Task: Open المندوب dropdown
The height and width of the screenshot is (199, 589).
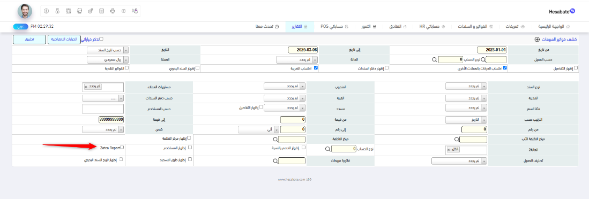Action: (x=285, y=87)
